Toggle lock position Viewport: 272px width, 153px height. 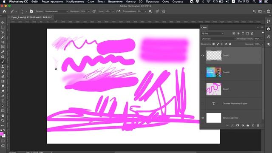tap(222, 44)
